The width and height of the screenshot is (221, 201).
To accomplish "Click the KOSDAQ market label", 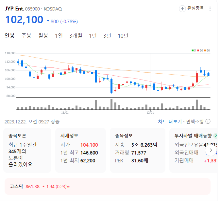I will click(53, 9).
